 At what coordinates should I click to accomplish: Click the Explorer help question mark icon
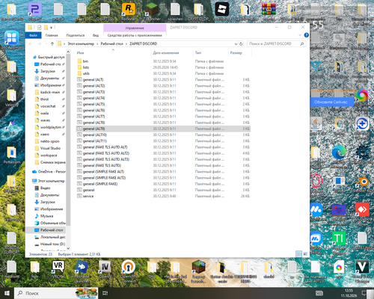tap(307, 35)
